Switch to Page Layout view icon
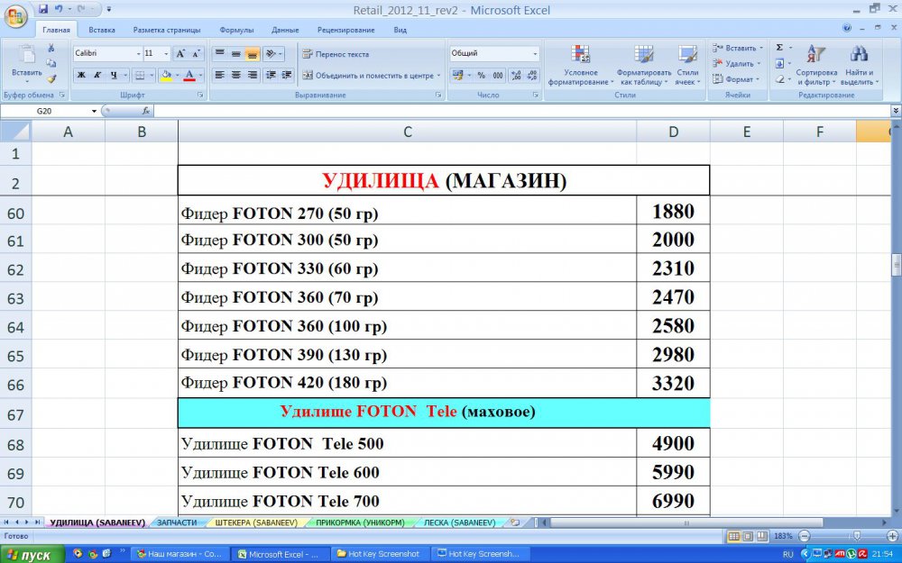902x563 pixels. point(748,536)
